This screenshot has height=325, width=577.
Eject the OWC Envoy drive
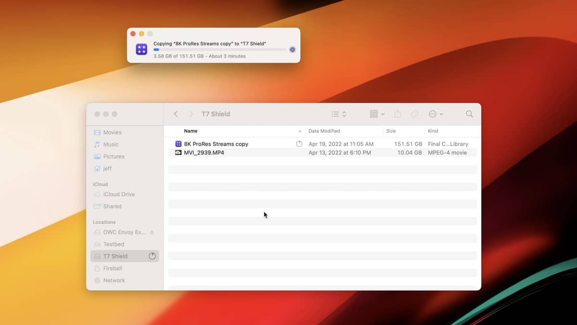point(152,232)
